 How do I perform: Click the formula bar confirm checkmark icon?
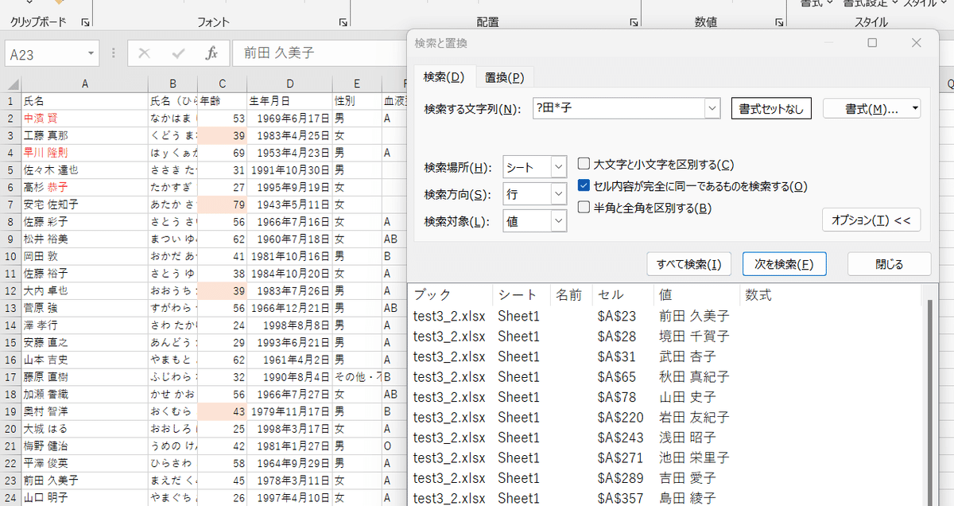click(178, 54)
